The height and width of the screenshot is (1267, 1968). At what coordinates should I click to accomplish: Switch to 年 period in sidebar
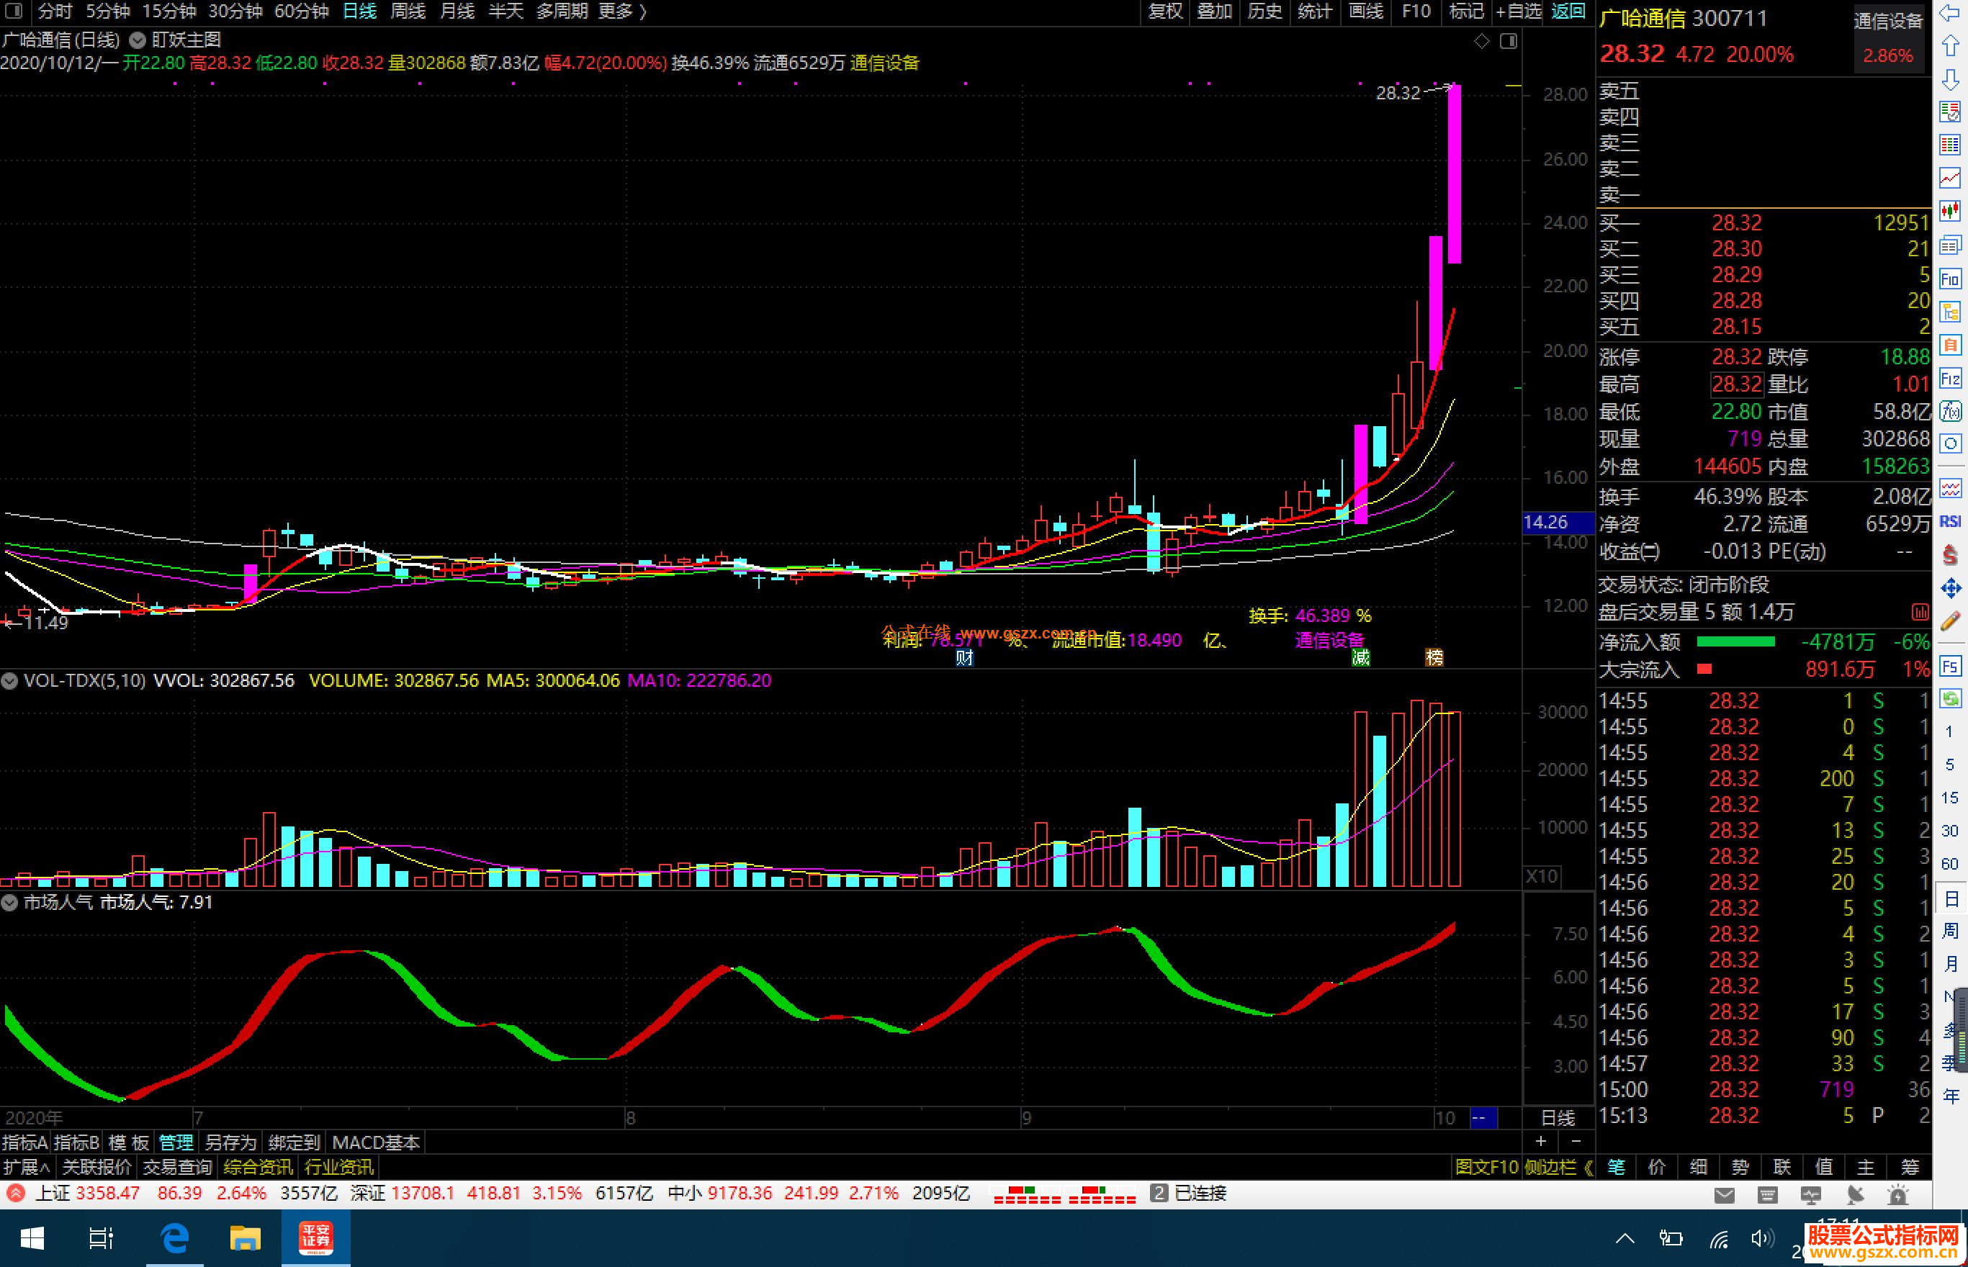point(1950,1096)
